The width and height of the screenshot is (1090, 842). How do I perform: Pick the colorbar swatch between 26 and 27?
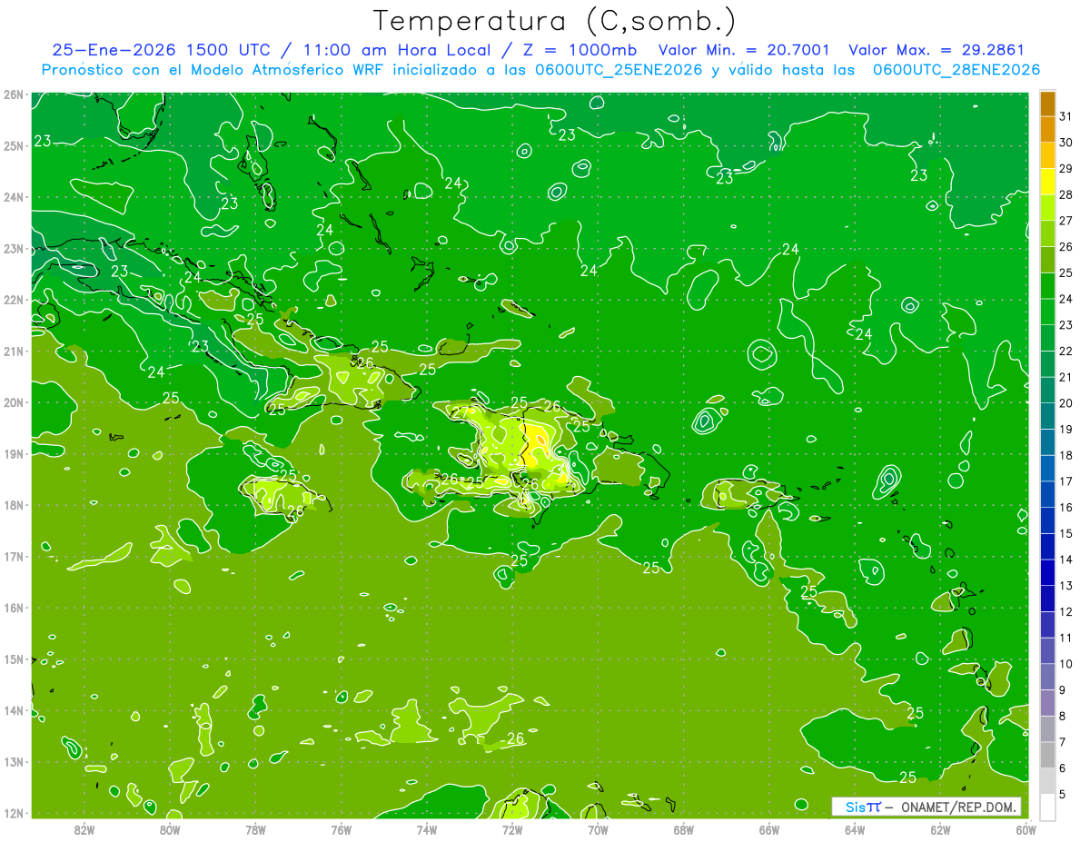[x=1047, y=233]
